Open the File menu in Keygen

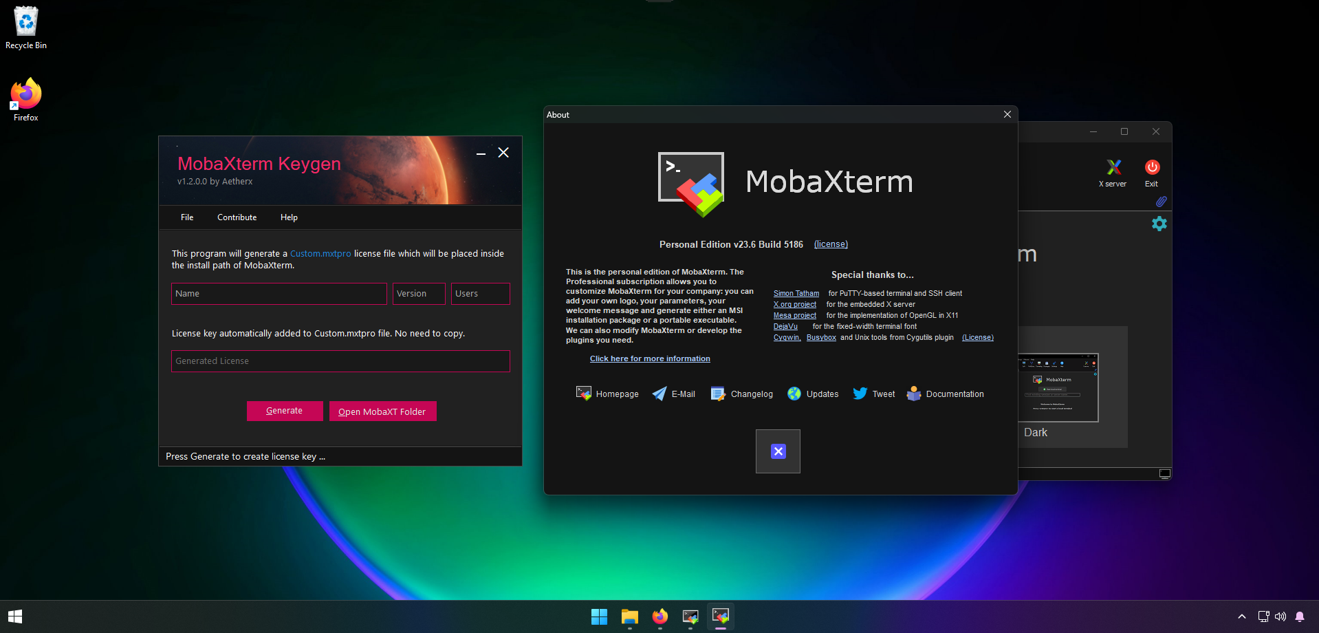(x=187, y=217)
